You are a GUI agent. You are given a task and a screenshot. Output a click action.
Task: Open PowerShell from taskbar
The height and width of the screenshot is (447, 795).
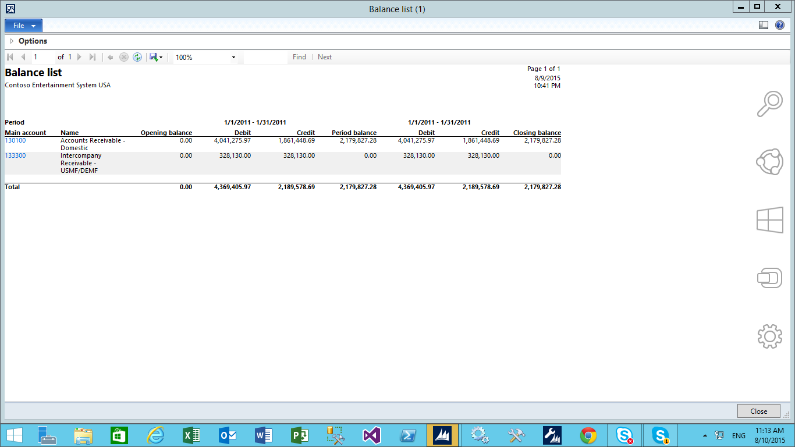coord(407,435)
